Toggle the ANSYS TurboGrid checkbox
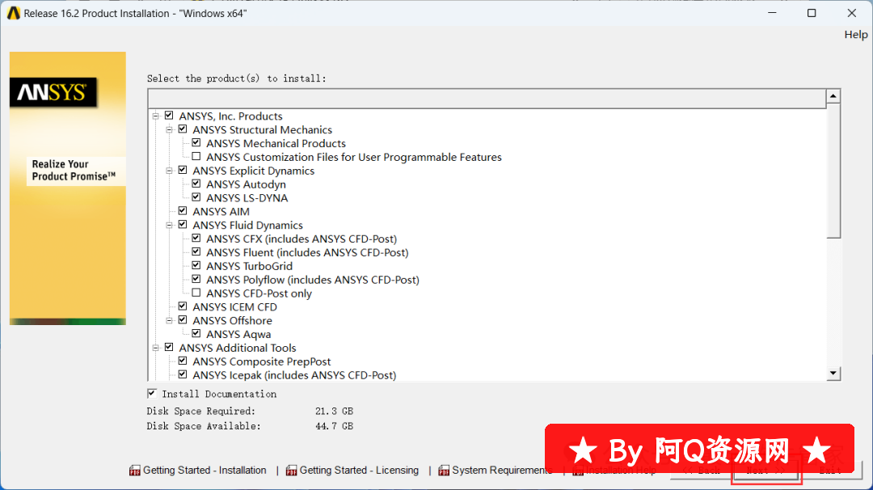The height and width of the screenshot is (490, 873). click(x=196, y=265)
